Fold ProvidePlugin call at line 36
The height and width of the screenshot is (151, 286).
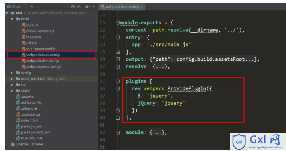pyautogui.click(x=118, y=89)
